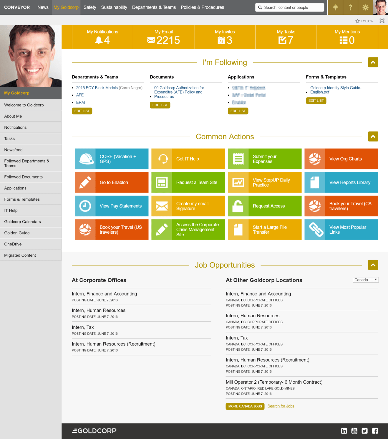Open the YouTube icon in footer

[x=354, y=431]
